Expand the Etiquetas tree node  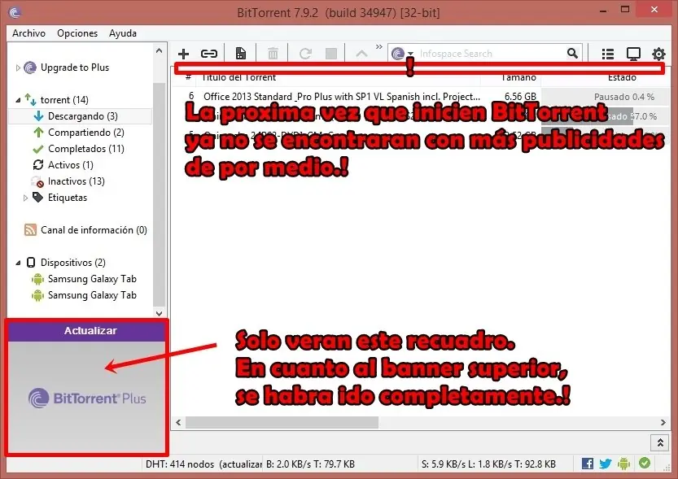(x=25, y=198)
